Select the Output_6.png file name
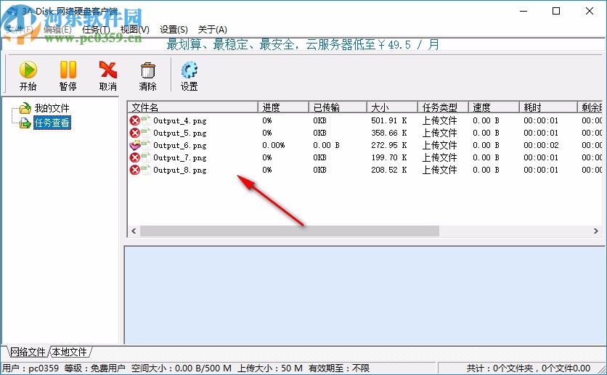Screen dimensions: 607x375 179,146
